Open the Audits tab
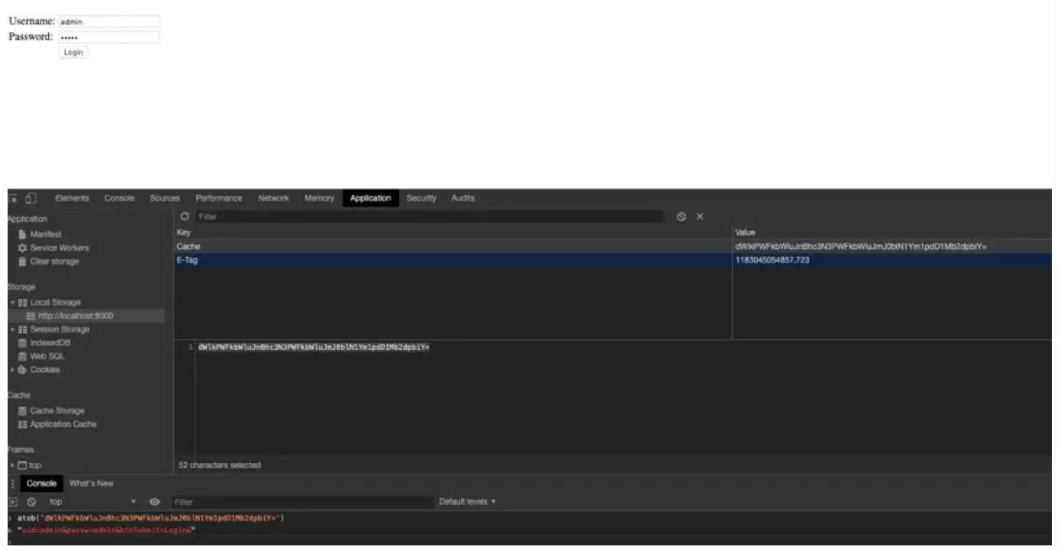The width and height of the screenshot is (1061, 550). [463, 199]
